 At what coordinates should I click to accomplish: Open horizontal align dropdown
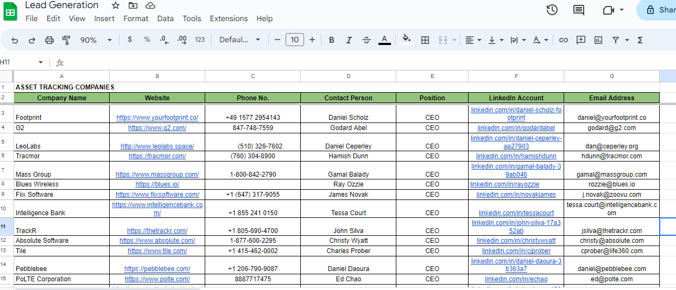point(473,40)
